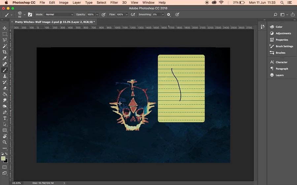The width and height of the screenshot is (297, 185).
Task: Open the Brush Settings panel
Action: click(x=284, y=46)
